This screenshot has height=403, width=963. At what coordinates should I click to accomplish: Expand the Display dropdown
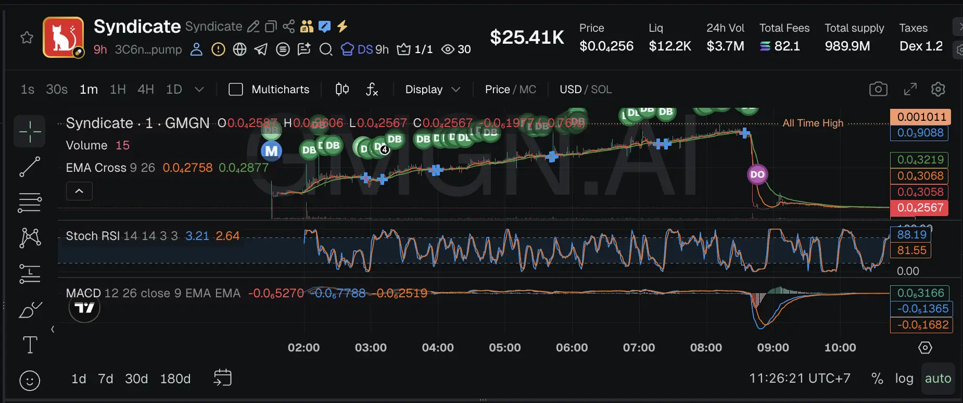[433, 90]
